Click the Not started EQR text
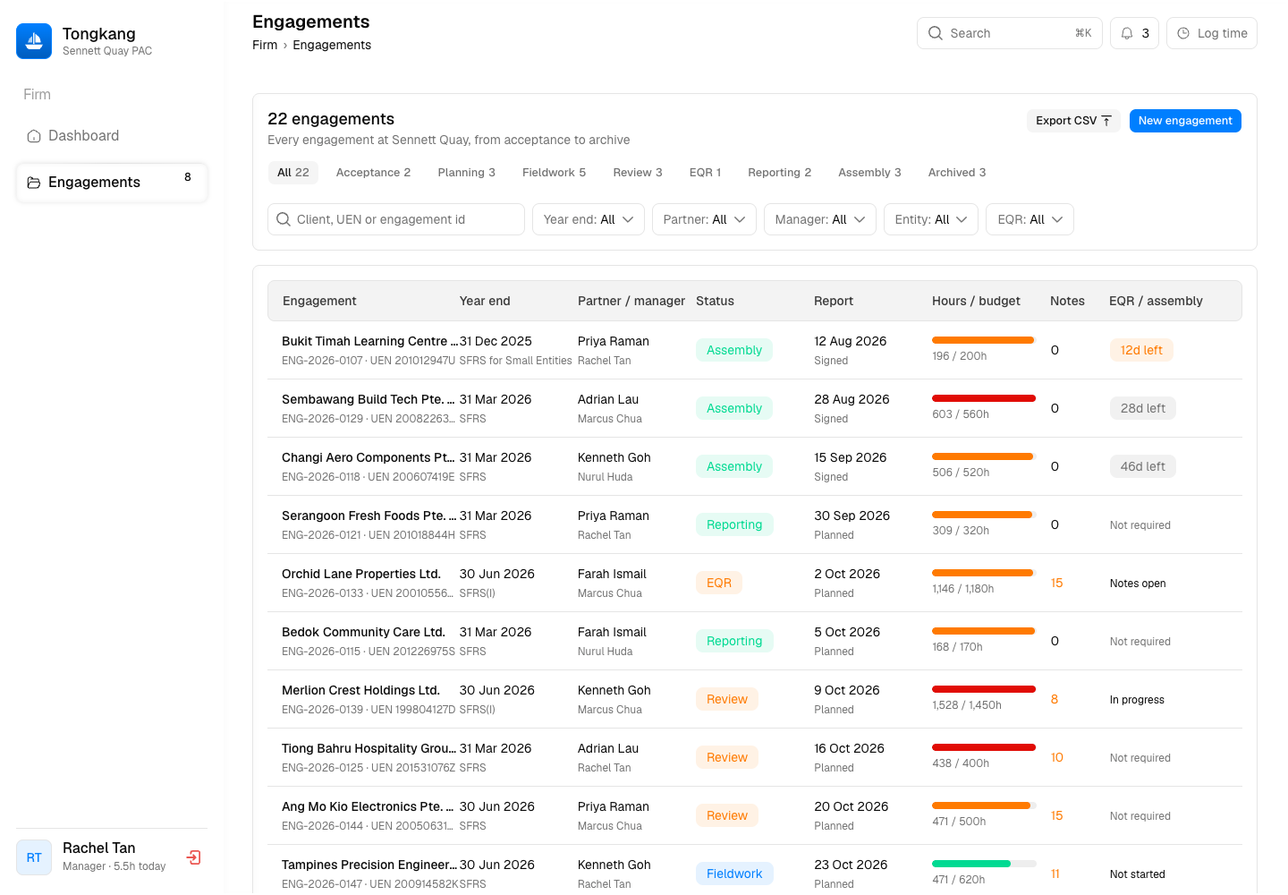1288x895 pixels. (x=1138, y=874)
